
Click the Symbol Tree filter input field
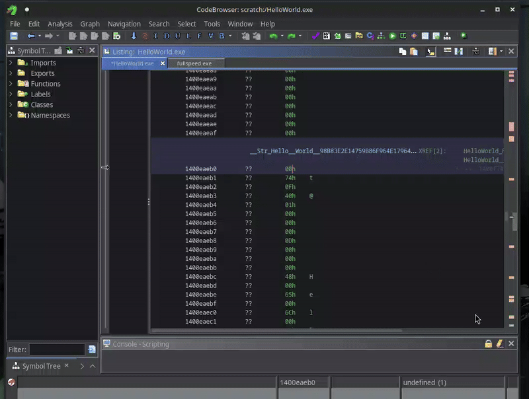(x=57, y=349)
